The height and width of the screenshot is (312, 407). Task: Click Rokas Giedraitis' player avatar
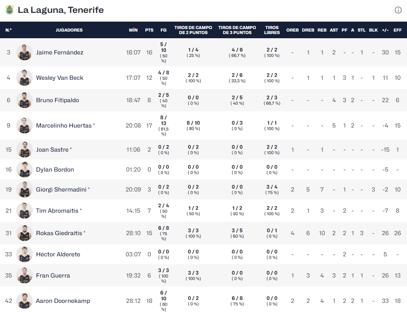tap(25, 233)
